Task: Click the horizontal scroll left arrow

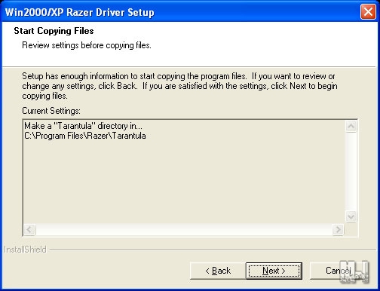Action: coord(29,229)
